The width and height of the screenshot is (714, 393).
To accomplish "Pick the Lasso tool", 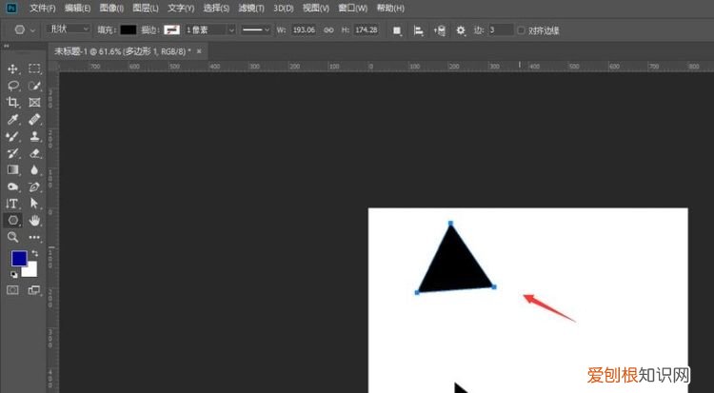I will click(13, 86).
